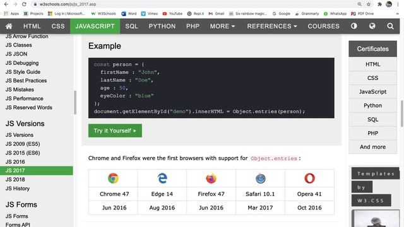The width and height of the screenshot is (404, 227).
Task: Open the SQL tab in navbar
Action: click(x=132, y=26)
